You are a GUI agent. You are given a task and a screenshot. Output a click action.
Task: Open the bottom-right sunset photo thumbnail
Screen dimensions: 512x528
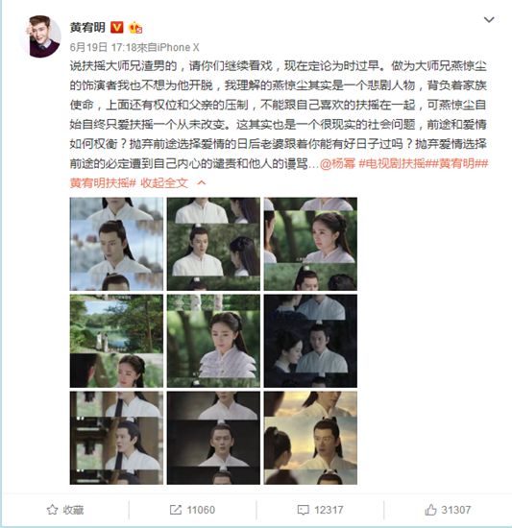(x=310, y=438)
